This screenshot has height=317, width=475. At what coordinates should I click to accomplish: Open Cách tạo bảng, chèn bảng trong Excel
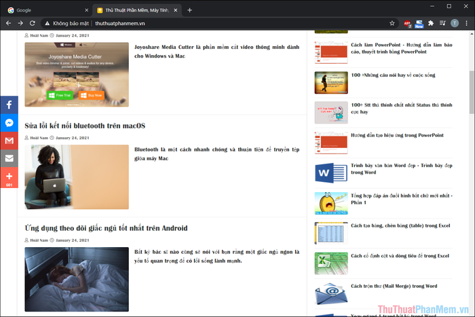[400, 225]
